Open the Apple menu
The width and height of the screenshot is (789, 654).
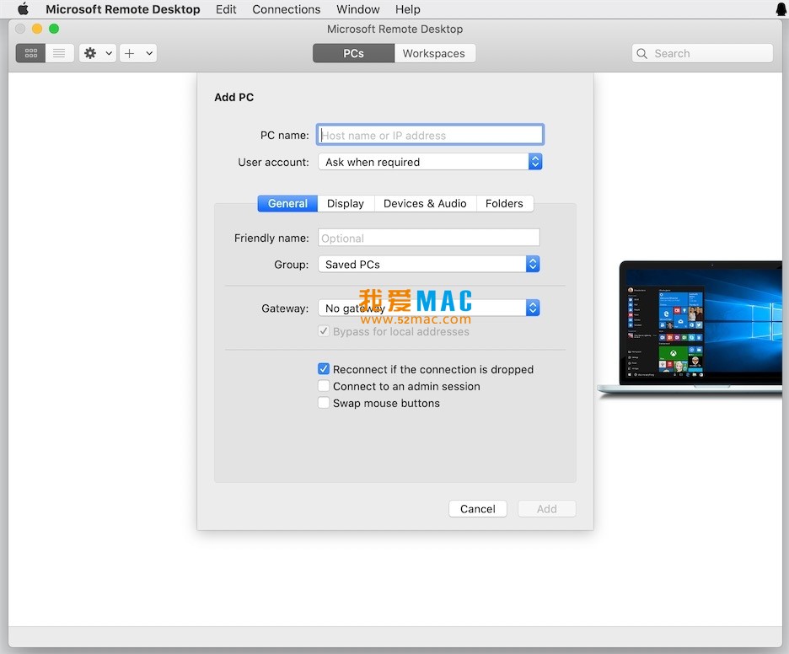click(x=23, y=9)
